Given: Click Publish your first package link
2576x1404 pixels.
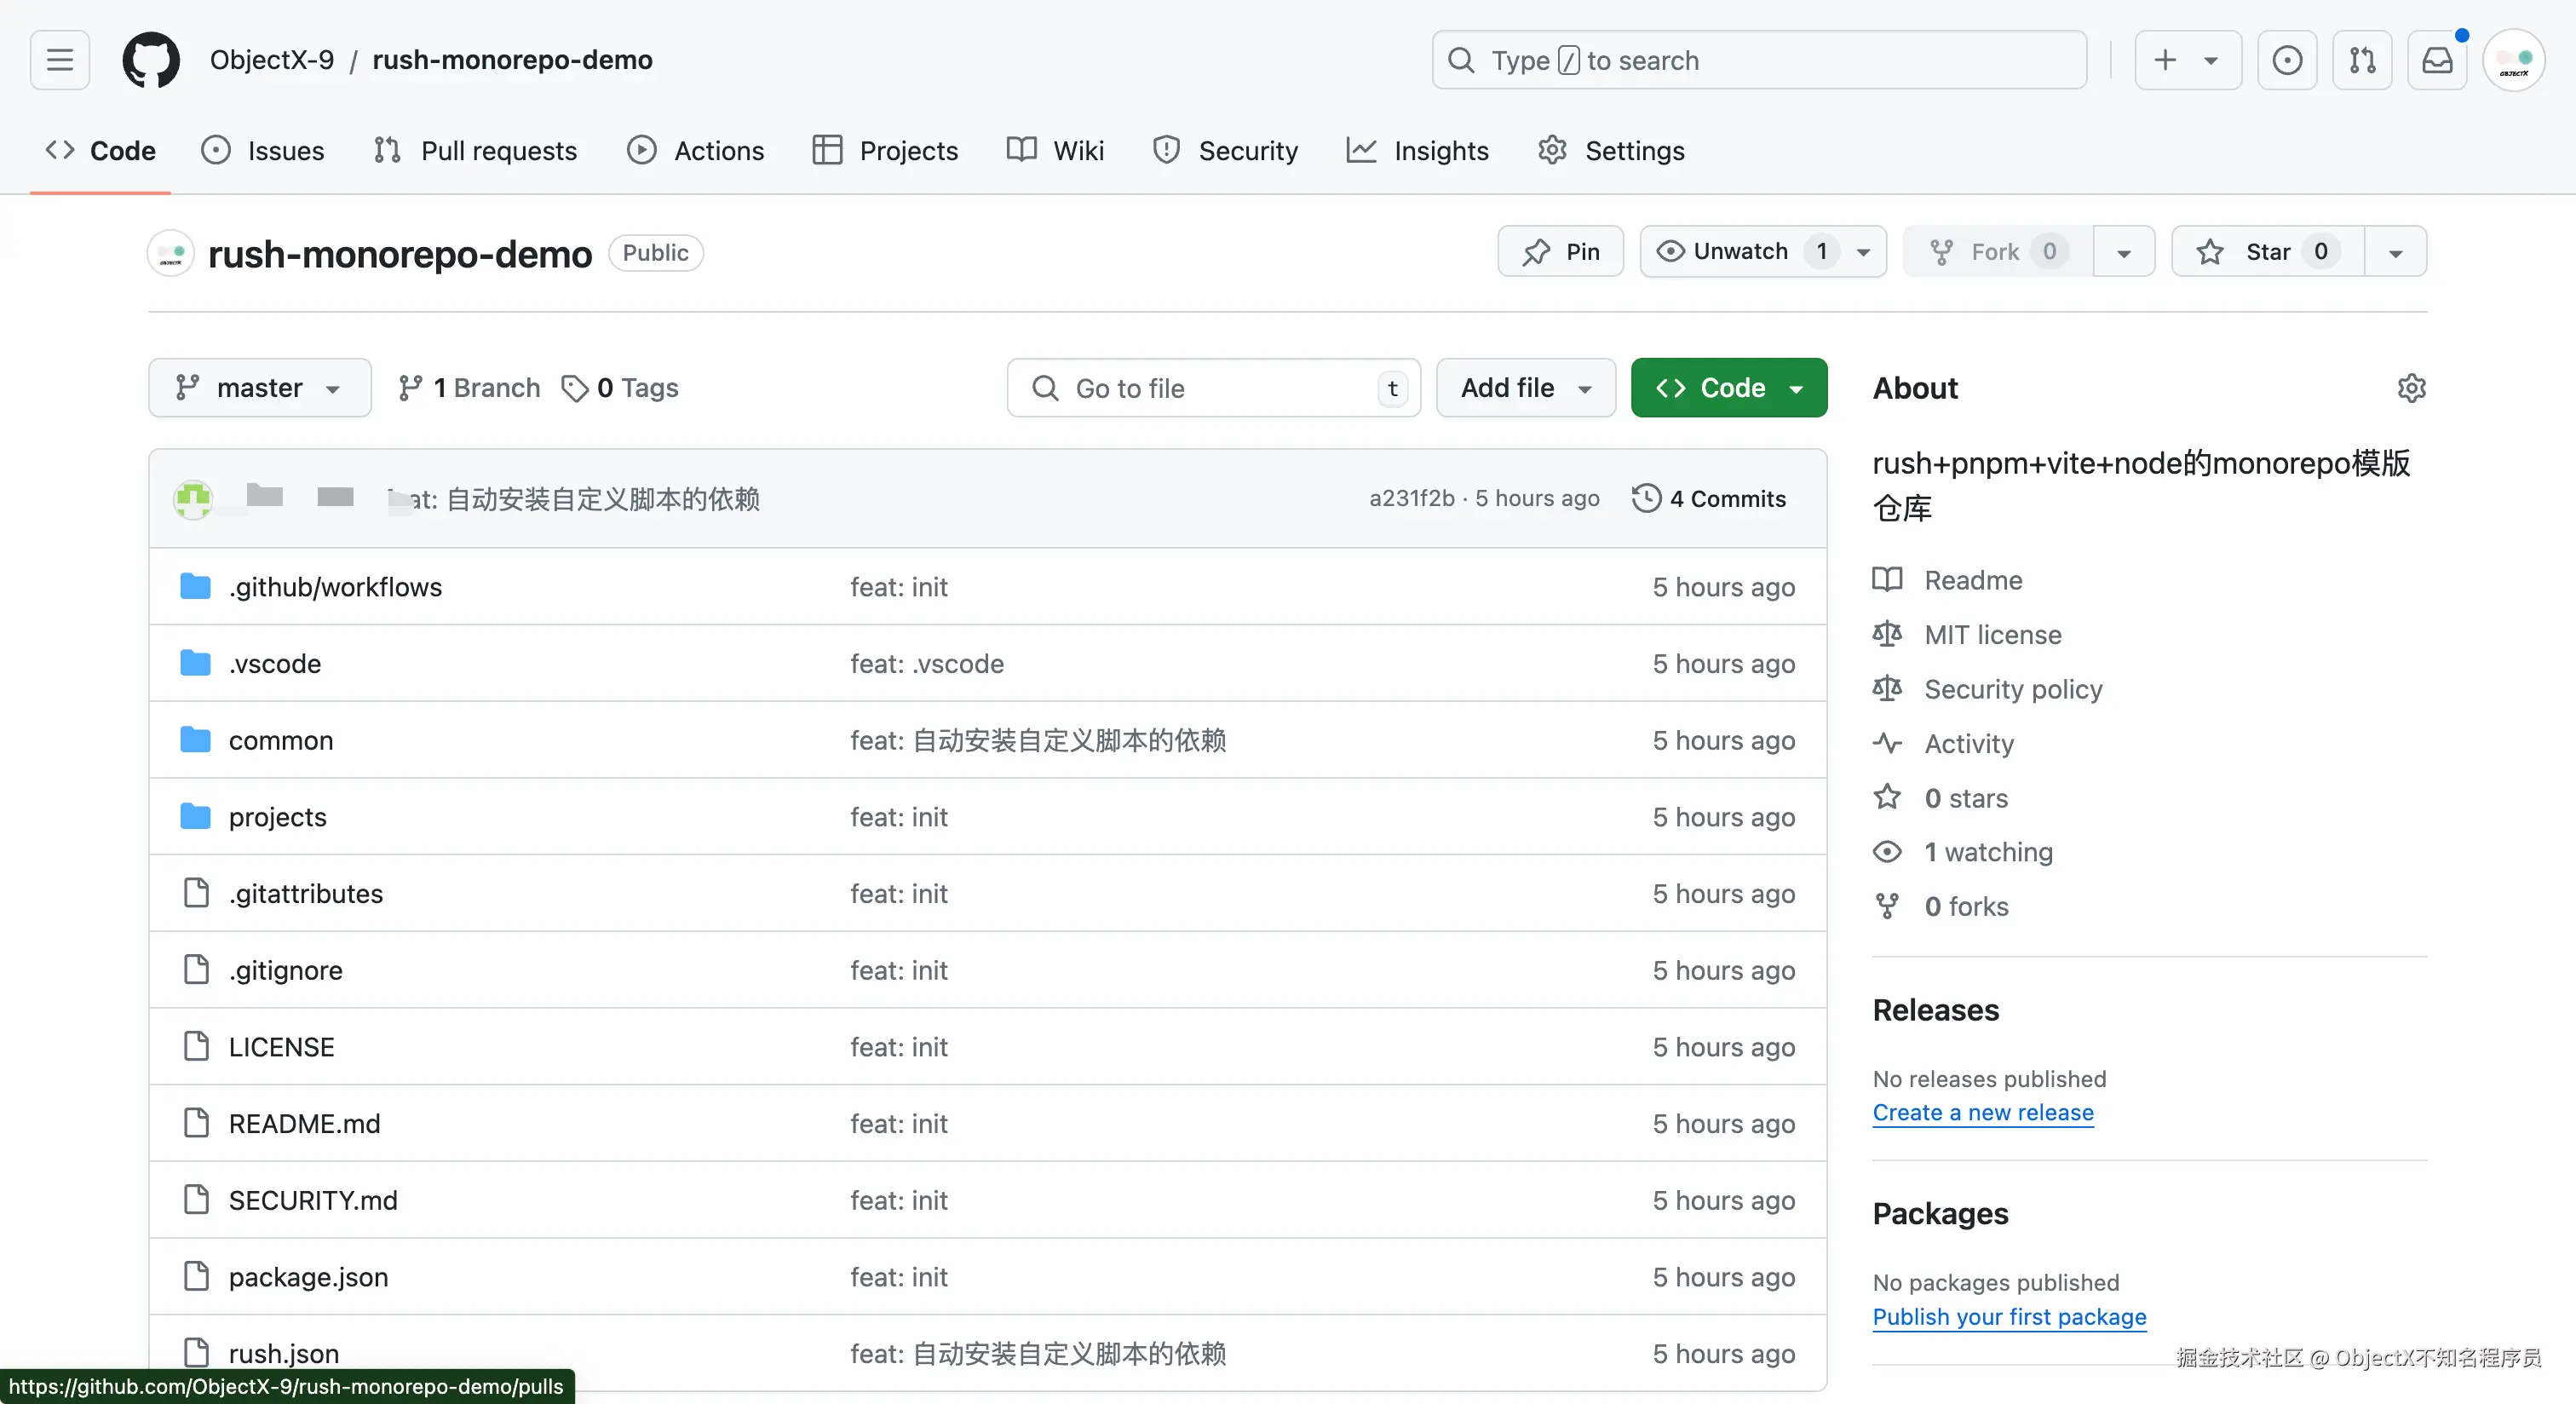Looking at the screenshot, I should (2009, 1316).
